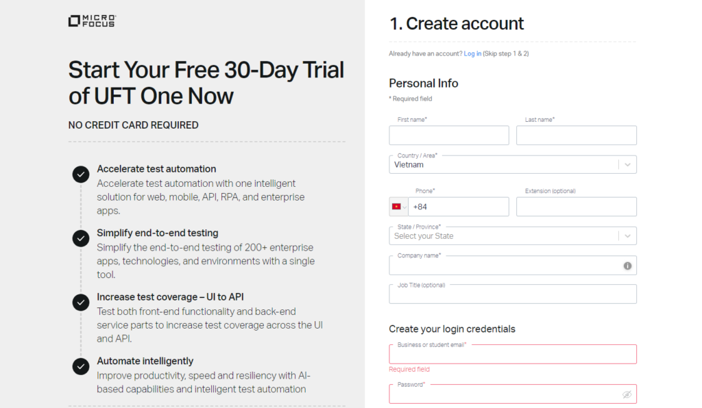Click the Job Title (optional) field
The image size is (702, 408).
(513, 294)
